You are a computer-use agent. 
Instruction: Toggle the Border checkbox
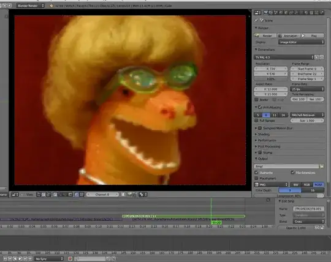click(256, 100)
